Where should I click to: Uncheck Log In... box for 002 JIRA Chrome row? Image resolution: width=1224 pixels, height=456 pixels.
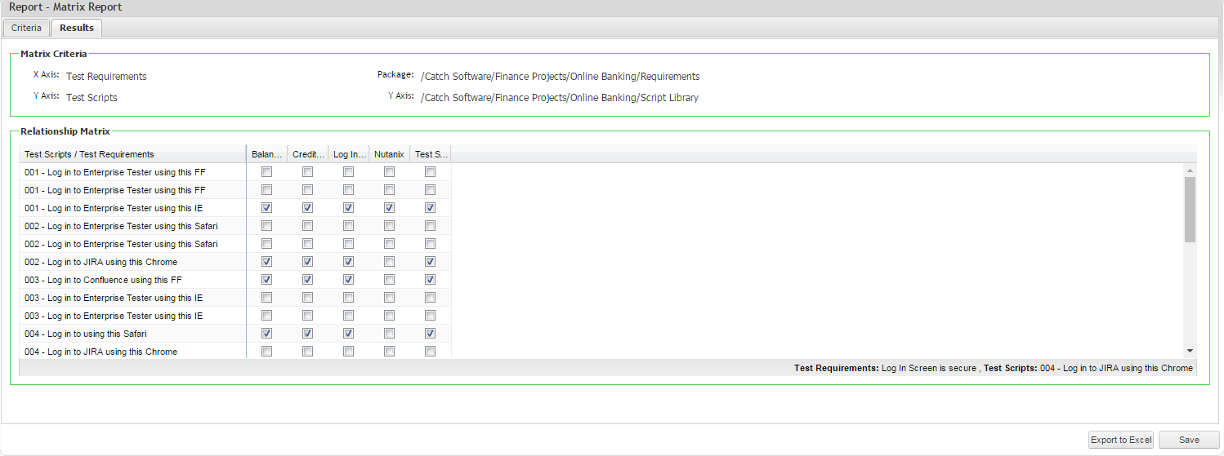coord(349,262)
